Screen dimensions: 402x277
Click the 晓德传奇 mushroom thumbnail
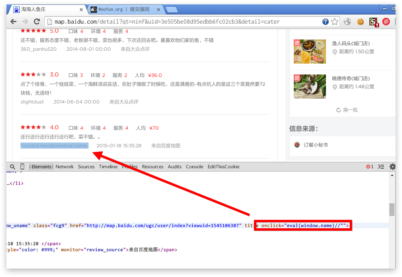(x=310, y=87)
